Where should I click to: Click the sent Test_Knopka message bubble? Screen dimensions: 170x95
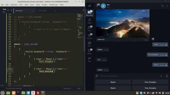click(157, 55)
